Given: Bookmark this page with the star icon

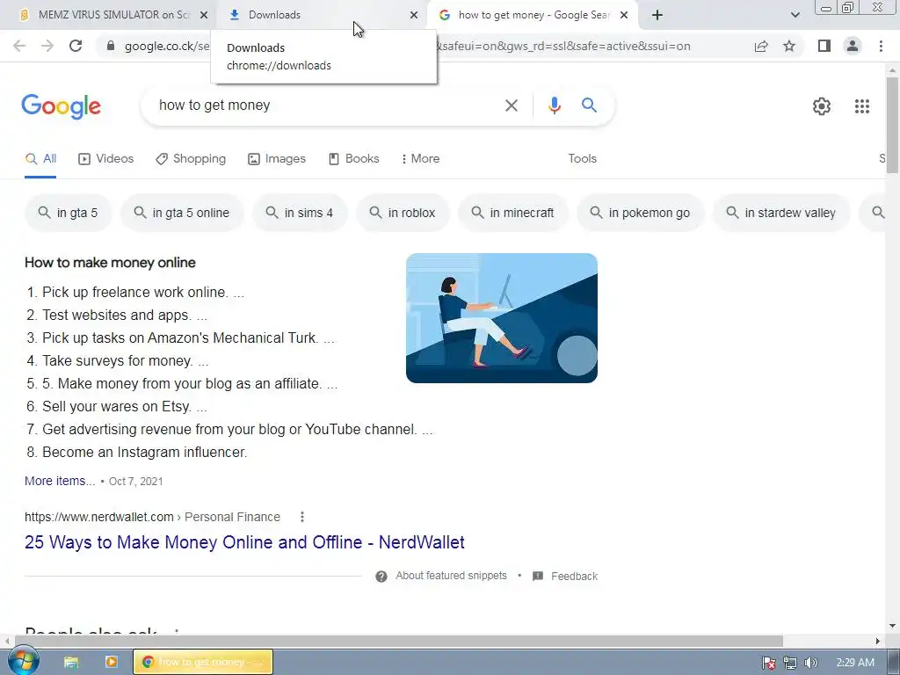Looking at the screenshot, I should click(x=789, y=46).
